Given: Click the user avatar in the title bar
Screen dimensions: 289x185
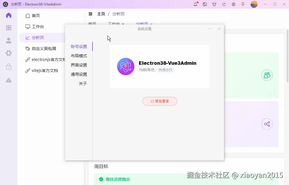Looking at the screenshot, I should [x=254, y=4].
